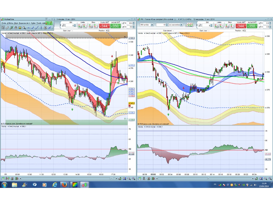Open the Affichage menu
The width and height of the screenshot is (273, 205).
[10, 23]
